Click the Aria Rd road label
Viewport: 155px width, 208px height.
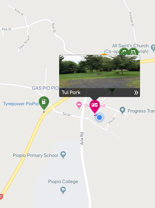pyautogui.click(x=82, y=138)
